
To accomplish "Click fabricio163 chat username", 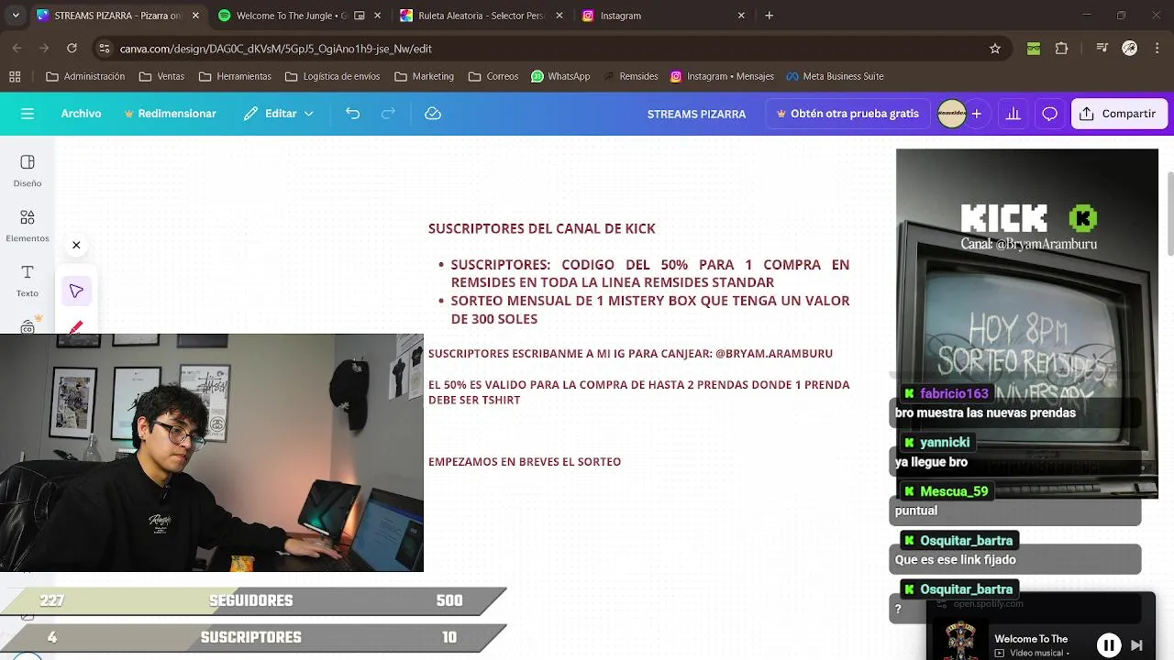I will click(x=954, y=393).
